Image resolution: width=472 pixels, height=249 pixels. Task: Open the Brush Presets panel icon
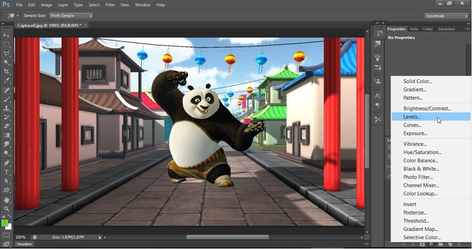coord(378,58)
